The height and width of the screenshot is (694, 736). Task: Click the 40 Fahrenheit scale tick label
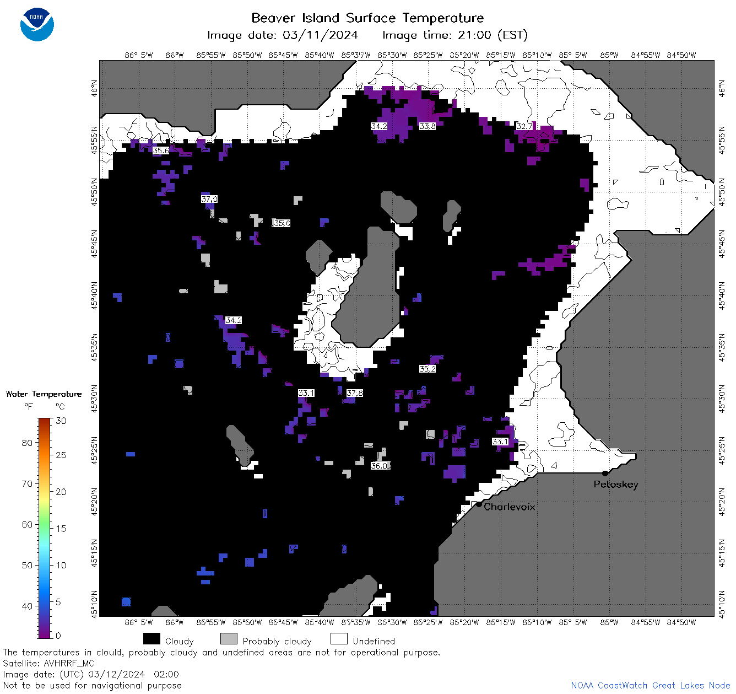[27, 606]
